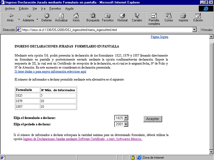Image resolution: width=214 pixels, height=160 pixels.
Task: Click the status bar page icon
Action: coord(3,158)
